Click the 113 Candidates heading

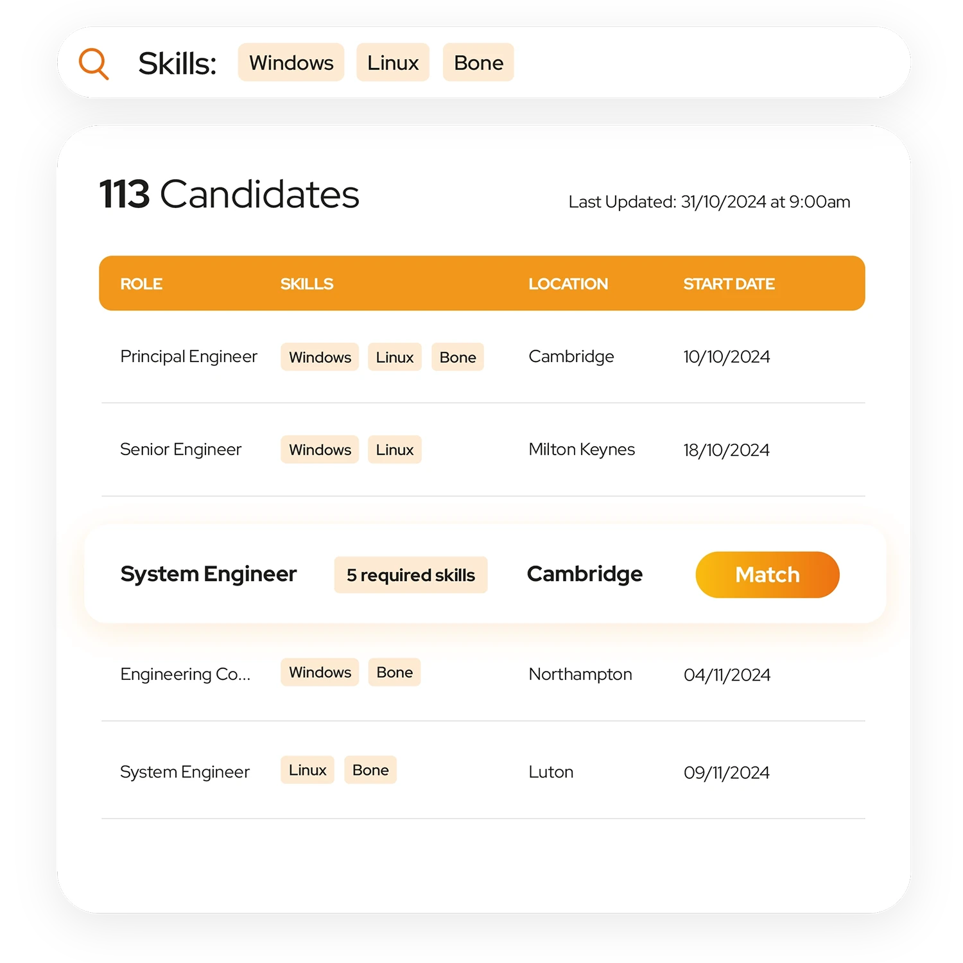229,194
